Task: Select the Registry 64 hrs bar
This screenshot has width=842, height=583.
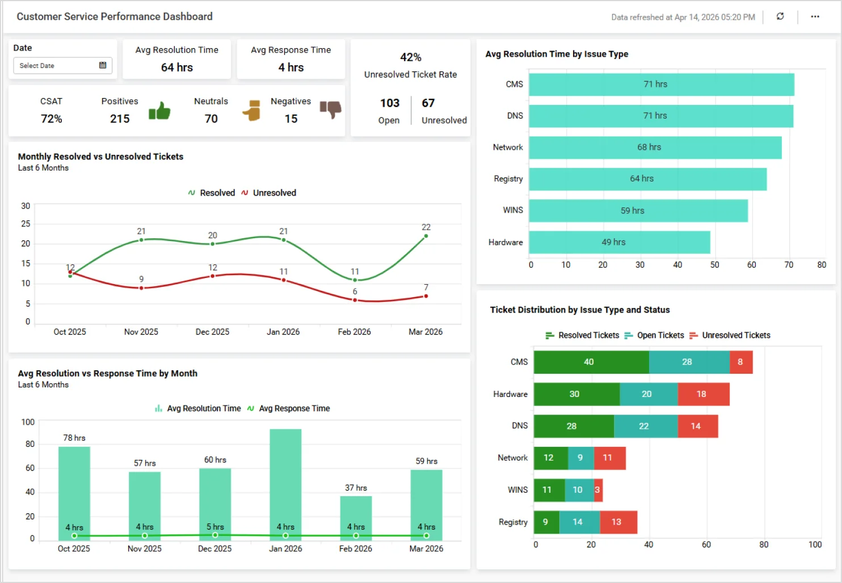Action: point(648,179)
